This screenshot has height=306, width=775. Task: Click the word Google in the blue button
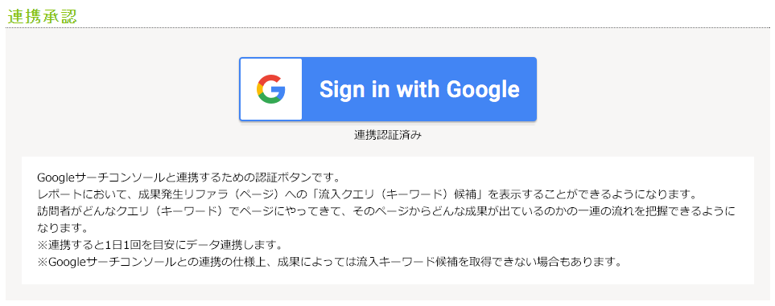484,90
